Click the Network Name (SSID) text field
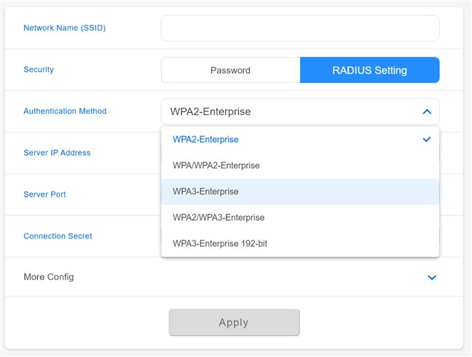The width and height of the screenshot is (472, 357). (299, 28)
